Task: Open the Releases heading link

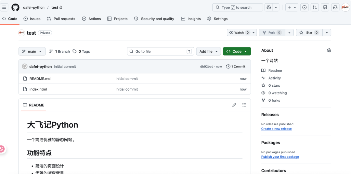Action: [x=270, y=115]
